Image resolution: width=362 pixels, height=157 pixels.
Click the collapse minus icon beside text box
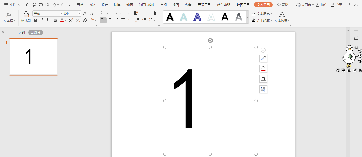(x=263, y=50)
